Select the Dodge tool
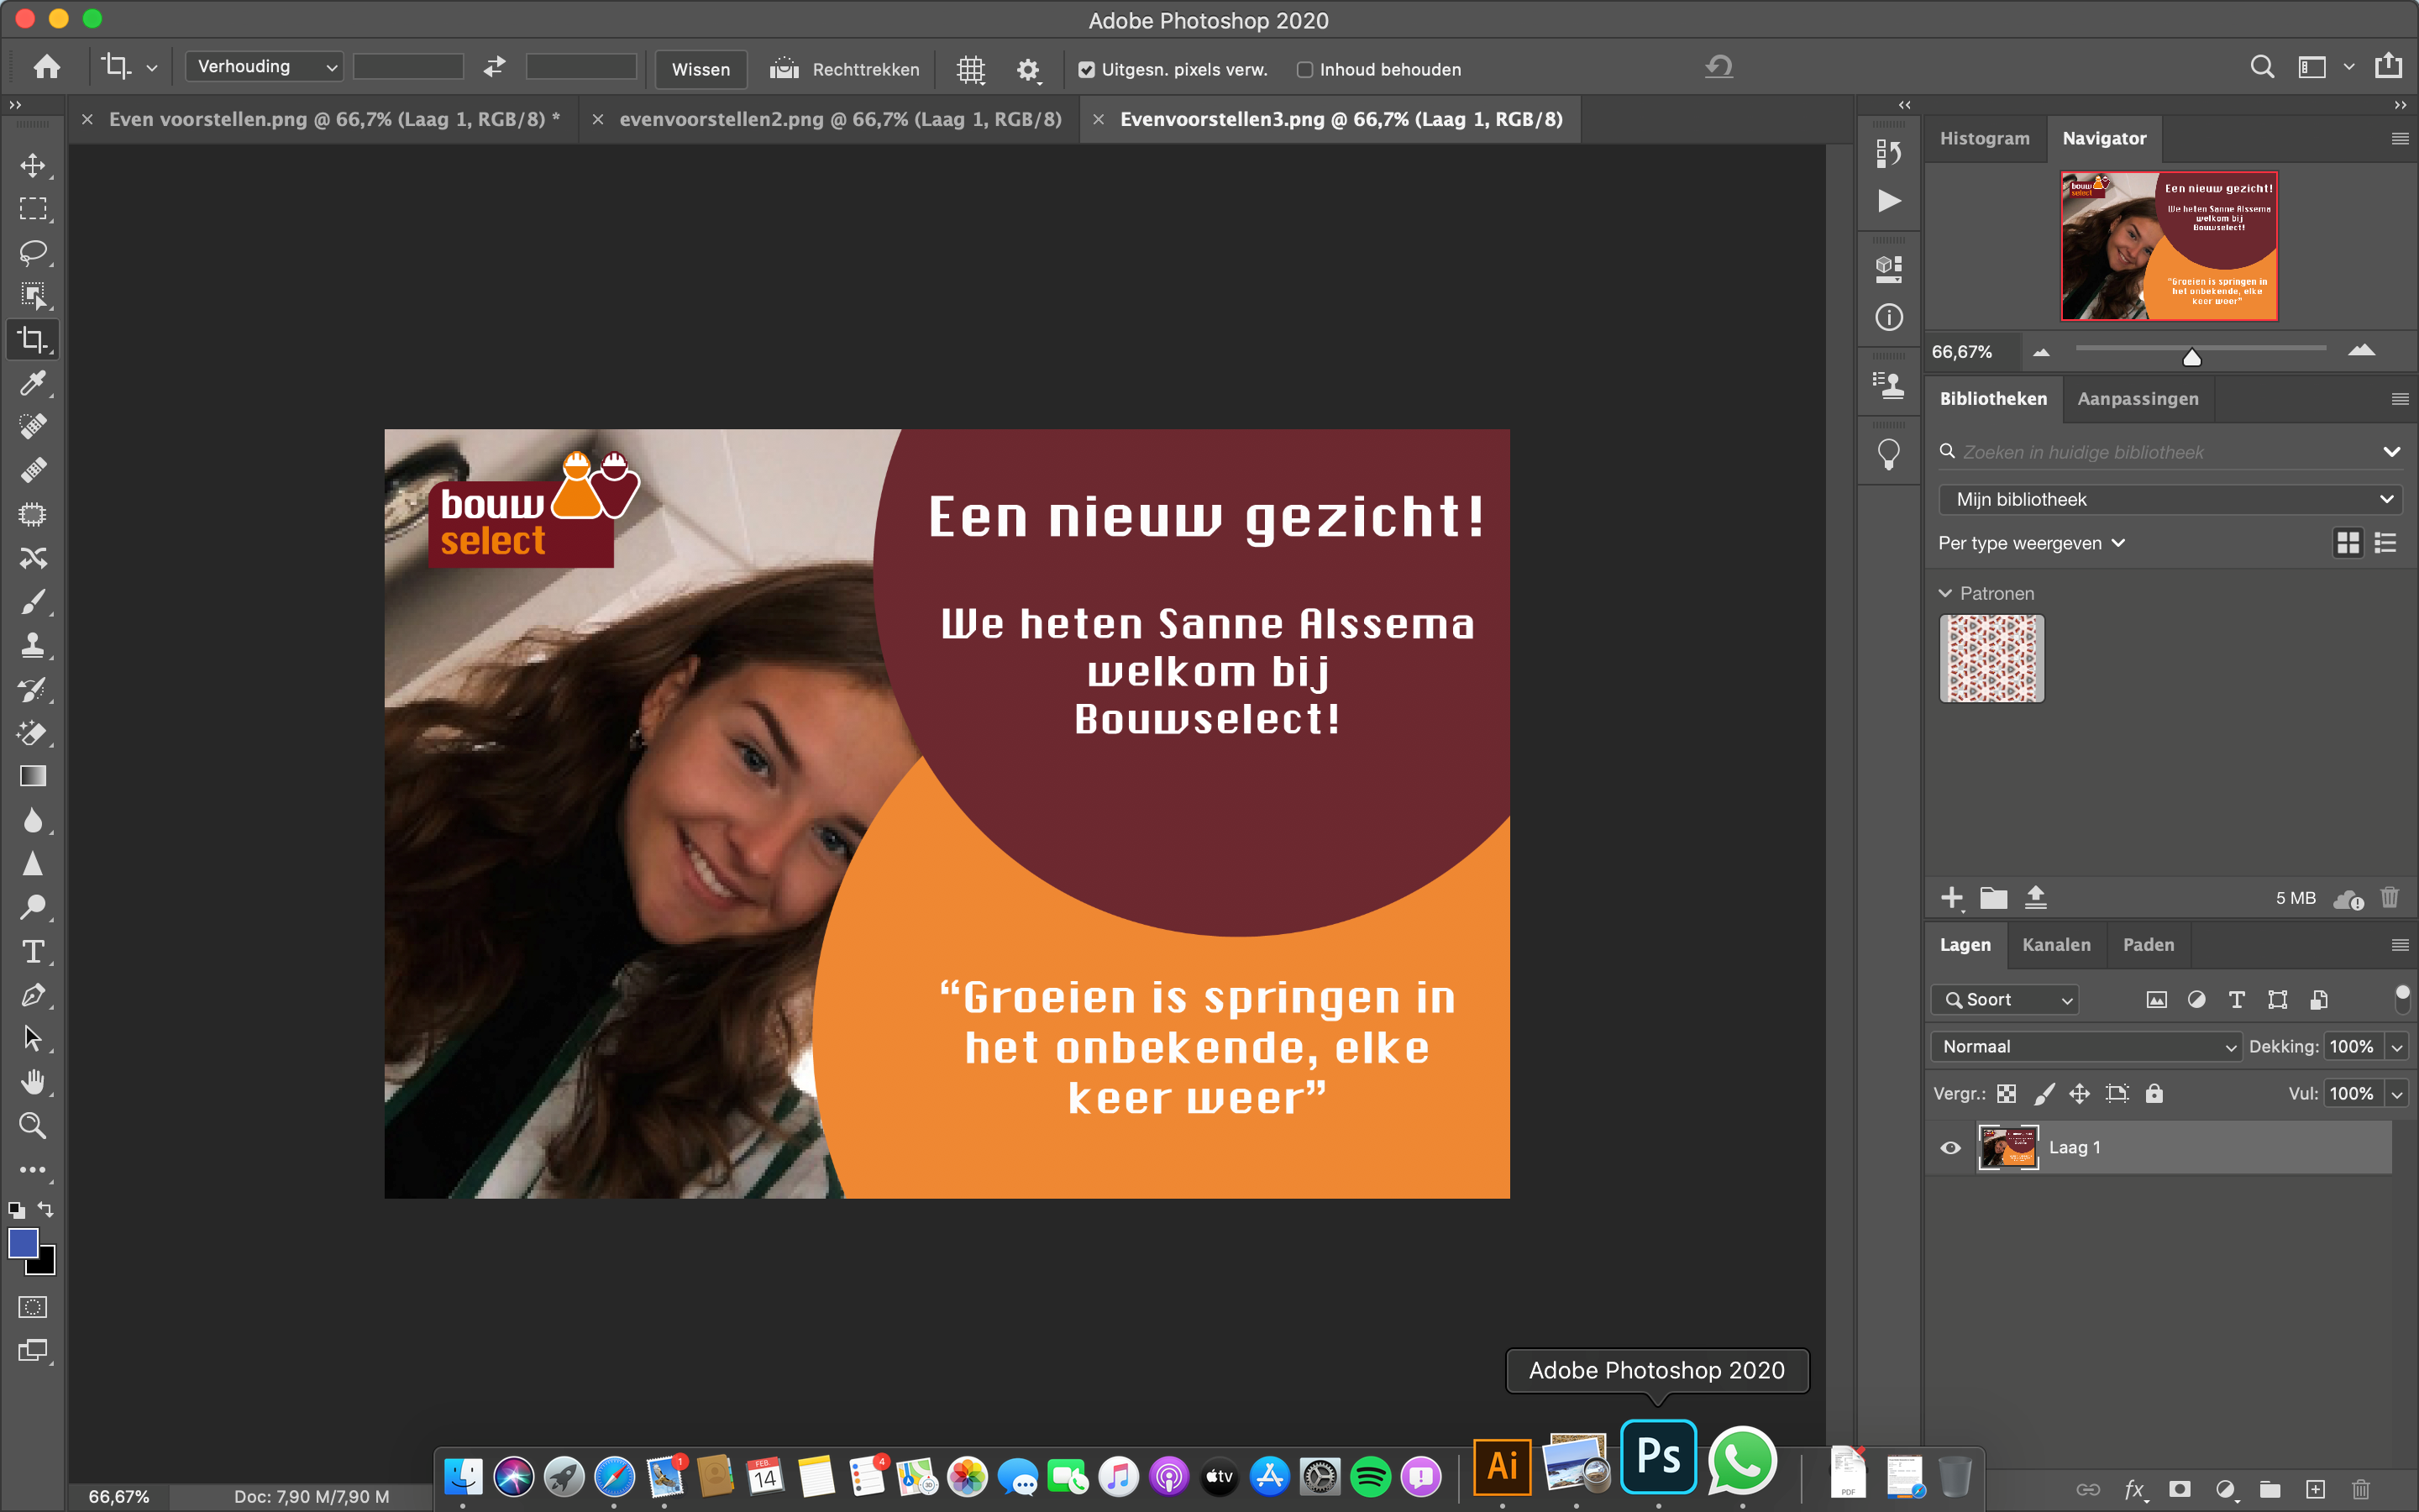2419x1512 pixels. pos(33,908)
